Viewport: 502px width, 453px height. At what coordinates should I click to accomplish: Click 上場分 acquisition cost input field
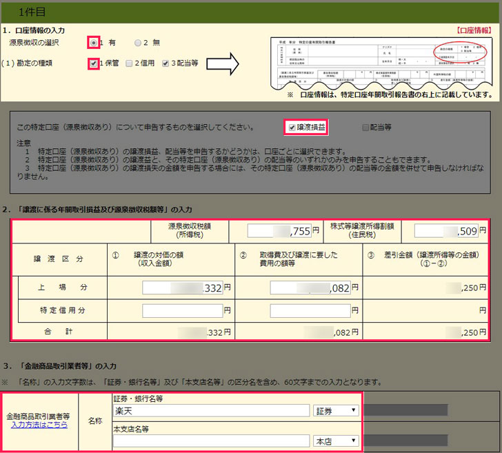click(x=311, y=286)
